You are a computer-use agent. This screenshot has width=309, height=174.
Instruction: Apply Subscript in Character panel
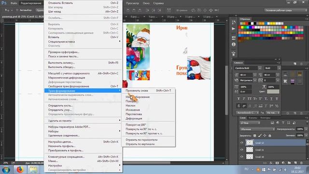click(266, 99)
